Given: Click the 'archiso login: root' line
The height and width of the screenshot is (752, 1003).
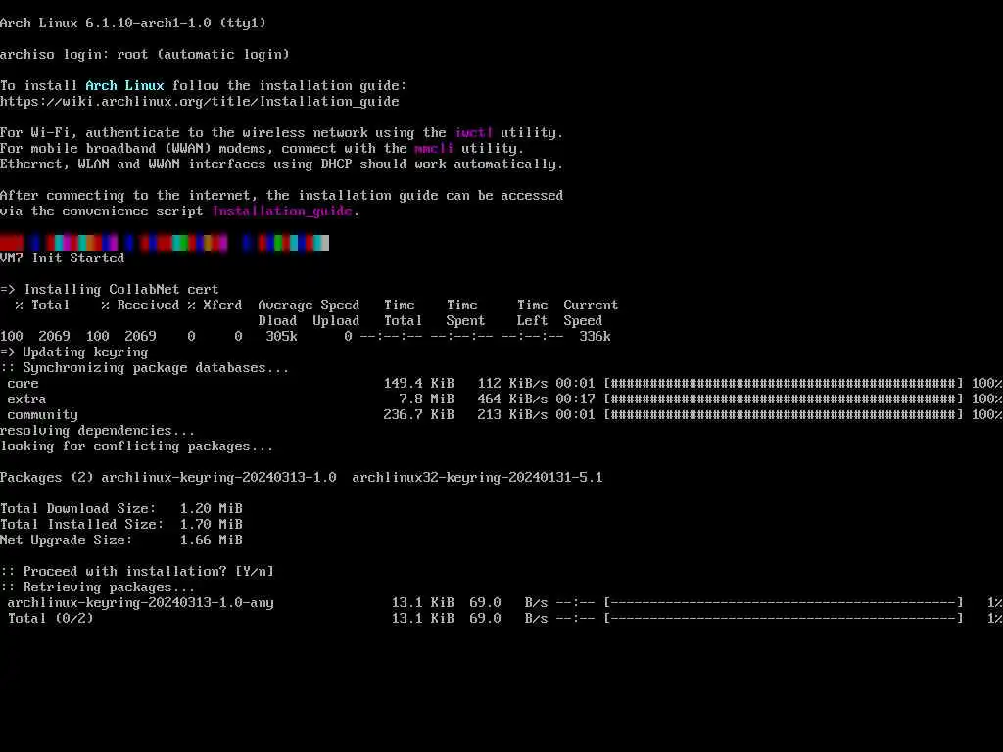Looking at the screenshot, I should point(145,55).
